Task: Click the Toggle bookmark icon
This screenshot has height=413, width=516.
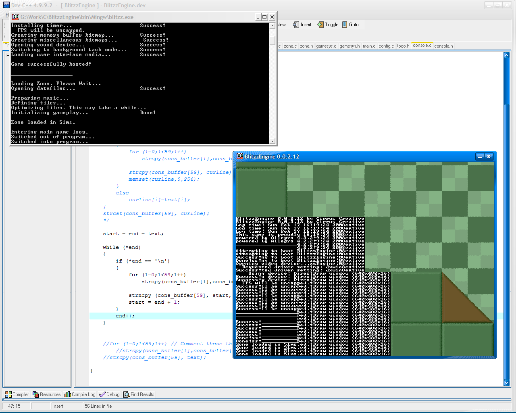Action: (x=320, y=25)
